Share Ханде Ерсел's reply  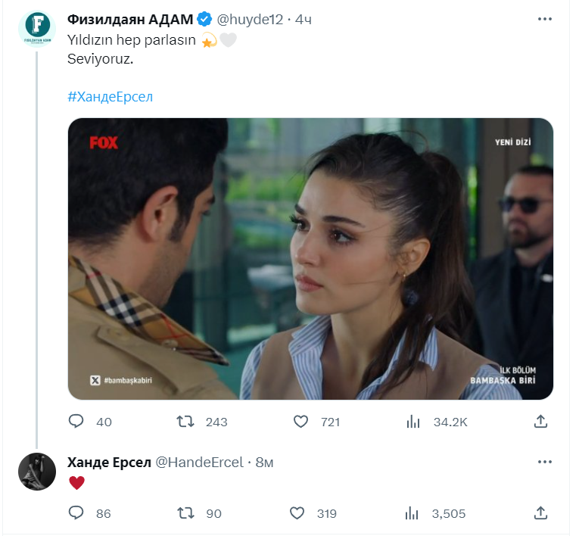coord(540,513)
